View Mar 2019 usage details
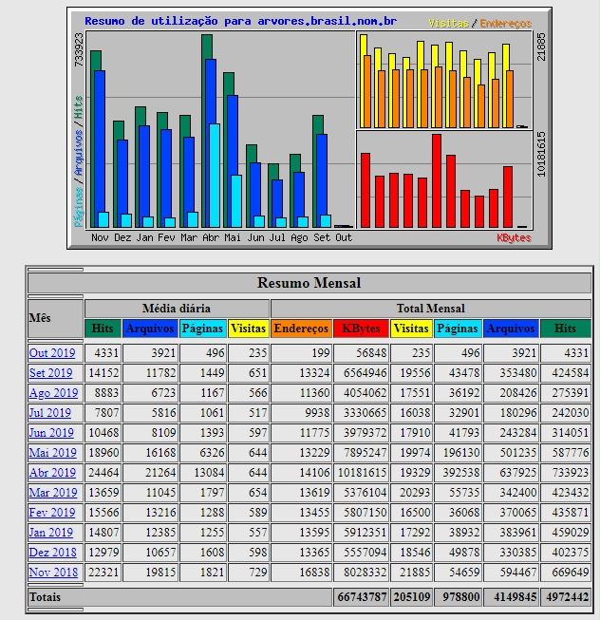 tap(53, 493)
